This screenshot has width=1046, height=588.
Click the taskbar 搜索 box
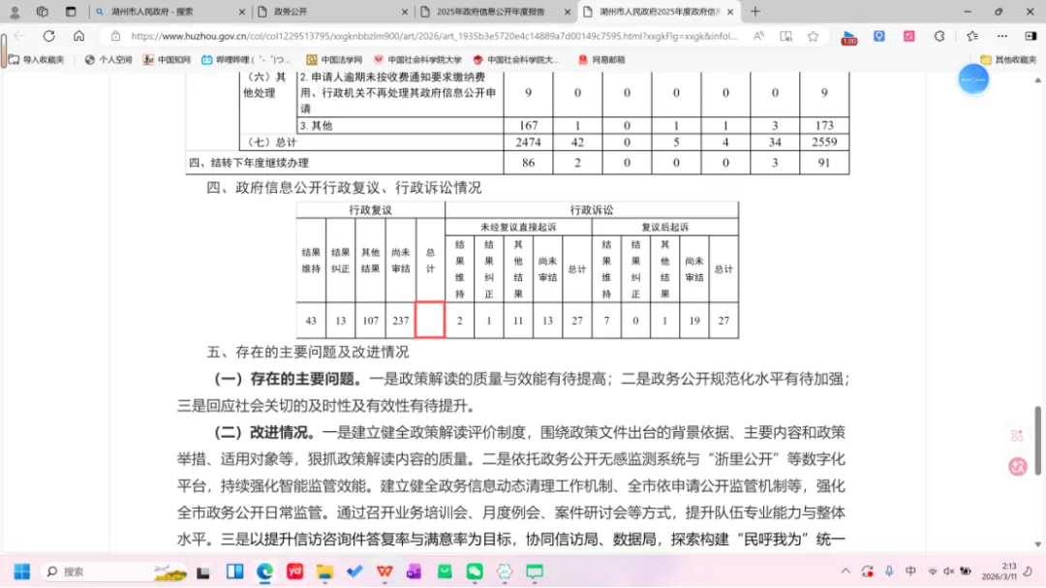pos(114,572)
